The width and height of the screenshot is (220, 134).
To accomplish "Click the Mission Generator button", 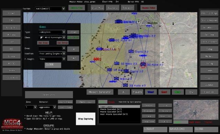I will (100, 92).
